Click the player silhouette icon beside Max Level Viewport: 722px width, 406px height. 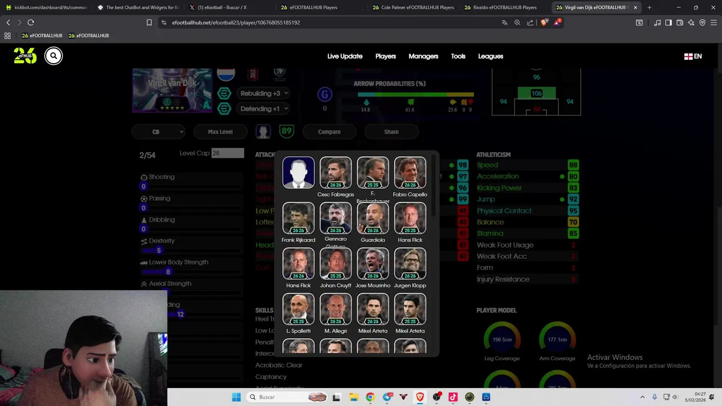(x=263, y=132)
